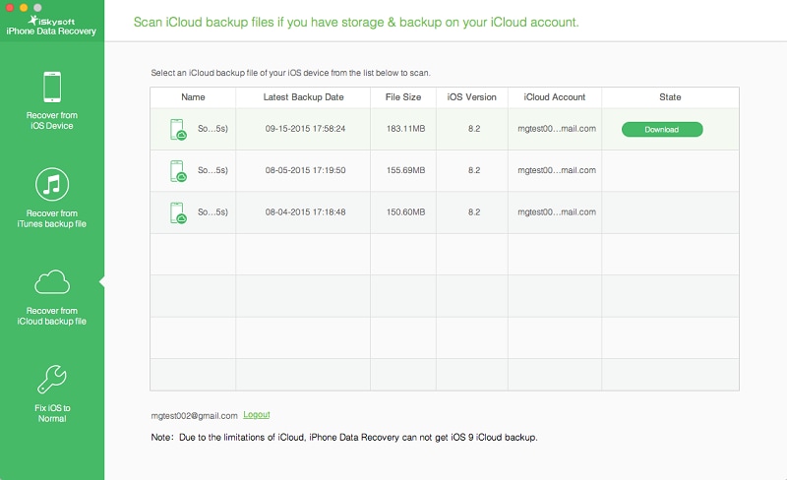Select the iTunes music note icon

pyautogui.click(x=52, y=184)
